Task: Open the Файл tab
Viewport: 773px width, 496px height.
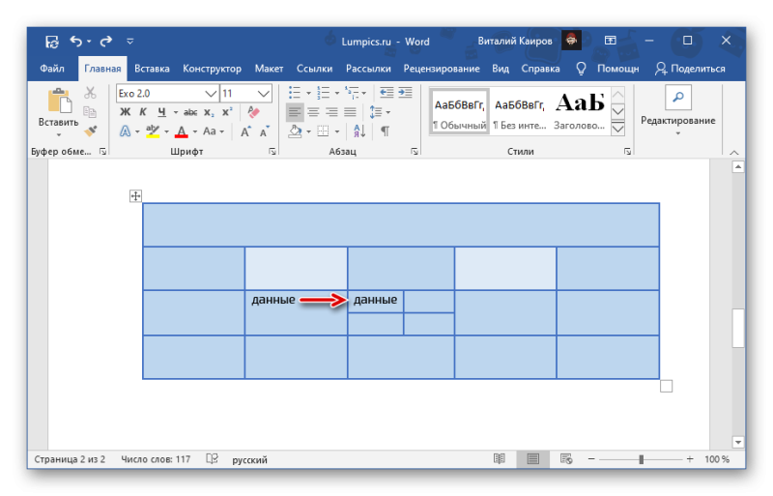Action: point(52,69)
